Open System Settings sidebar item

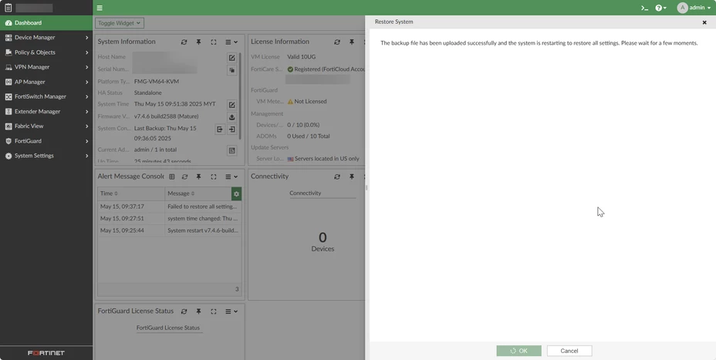[x=46, y=156]
